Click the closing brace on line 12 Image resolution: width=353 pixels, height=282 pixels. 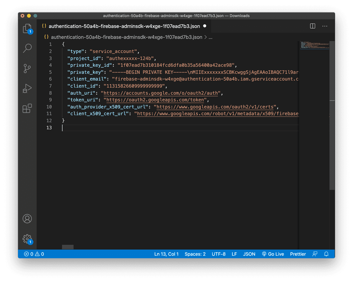63,120
